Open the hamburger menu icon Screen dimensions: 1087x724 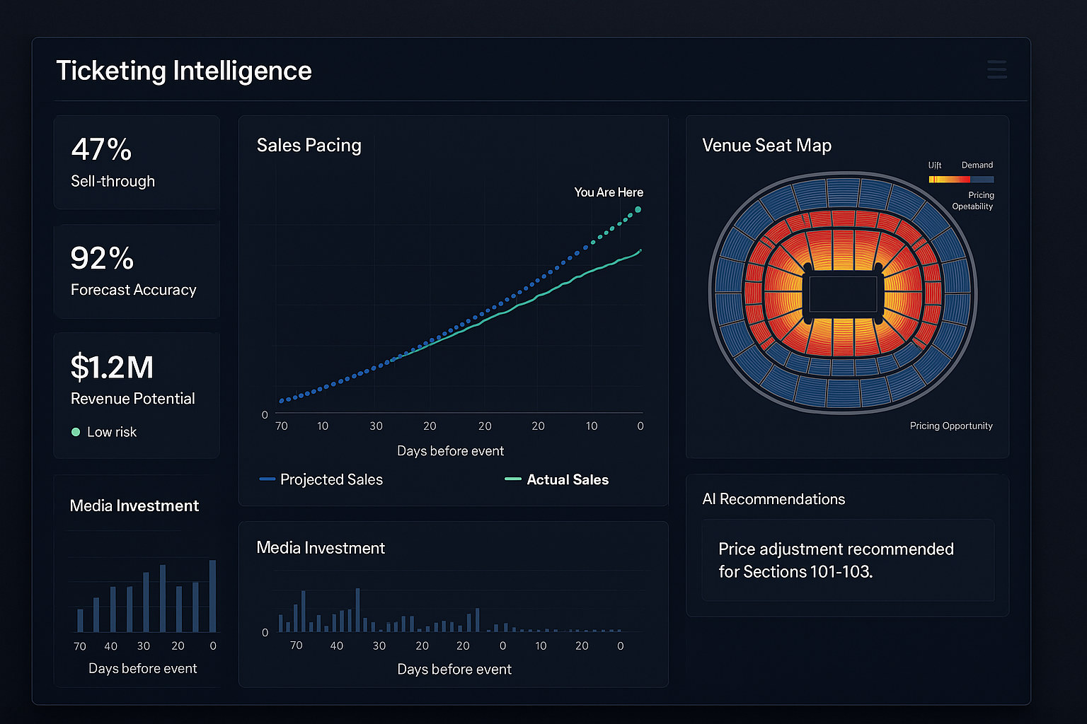click(x=996, y=69)
